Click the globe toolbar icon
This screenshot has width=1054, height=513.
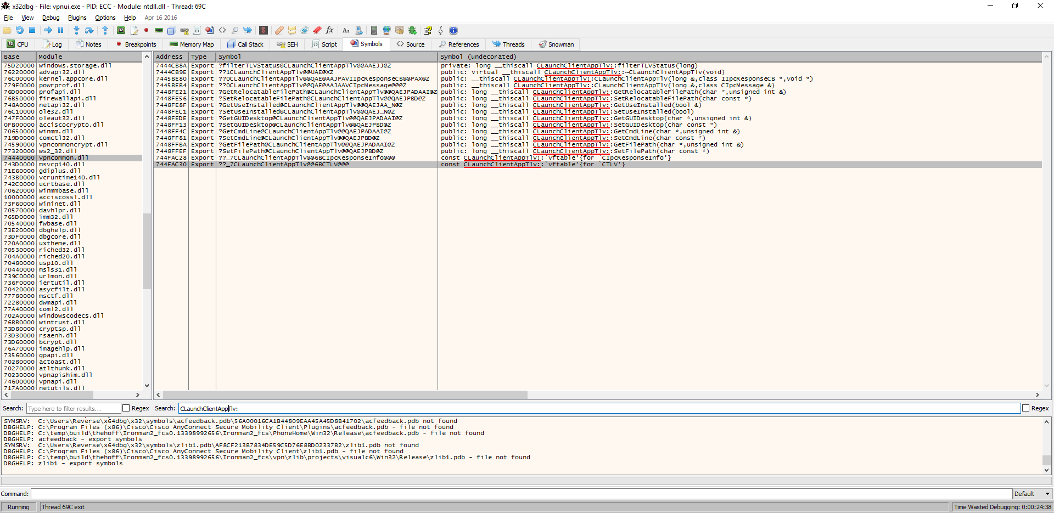coord(387,30)
